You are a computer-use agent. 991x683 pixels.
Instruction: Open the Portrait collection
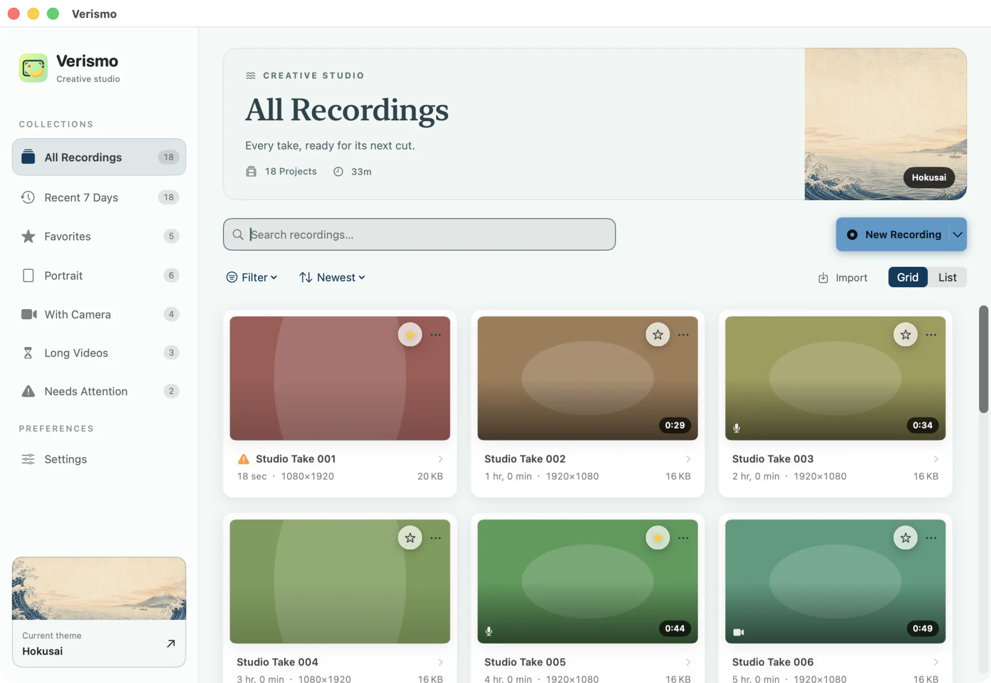99,275
